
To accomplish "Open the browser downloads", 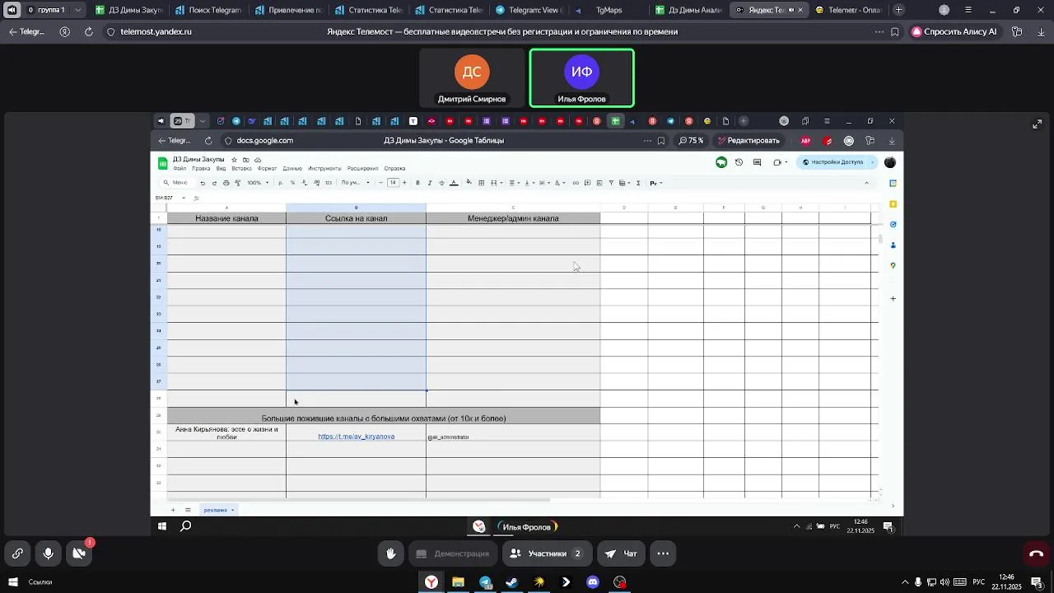I will (x=1040, y=32).
